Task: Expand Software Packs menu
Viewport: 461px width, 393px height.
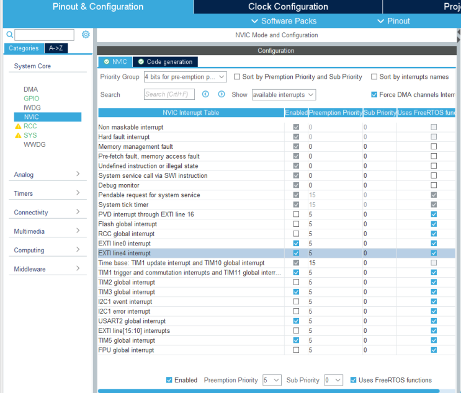Action: [x=284, y=21]
